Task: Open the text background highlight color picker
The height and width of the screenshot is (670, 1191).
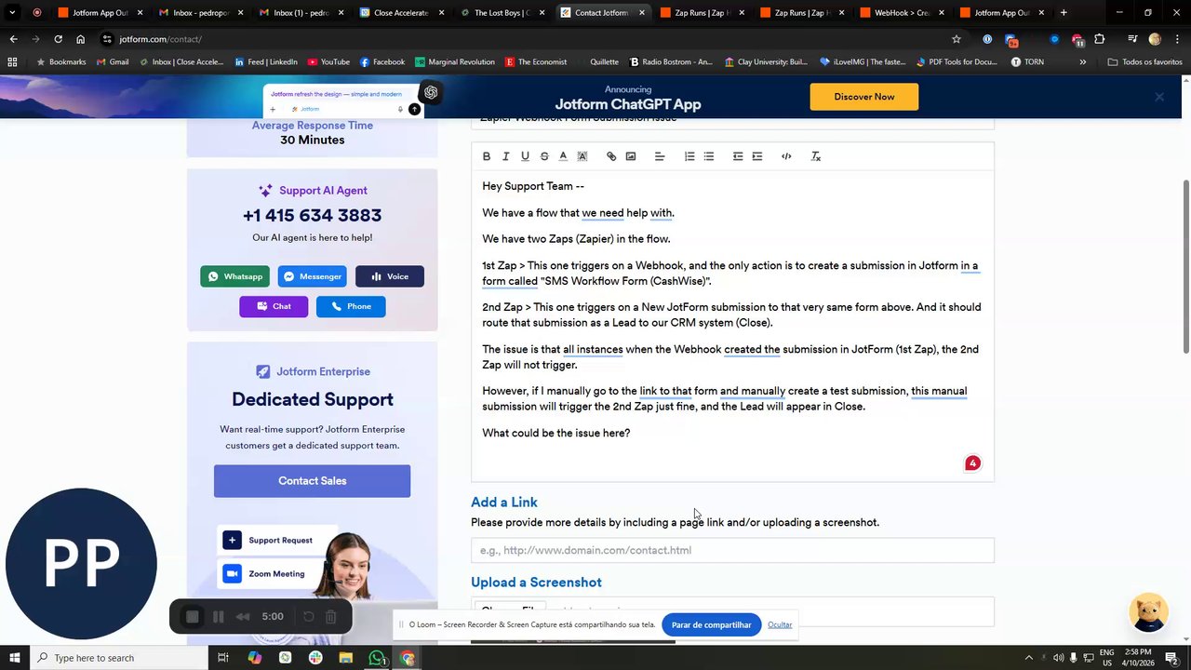Action: pyautogui.click(x=582, y=156)
